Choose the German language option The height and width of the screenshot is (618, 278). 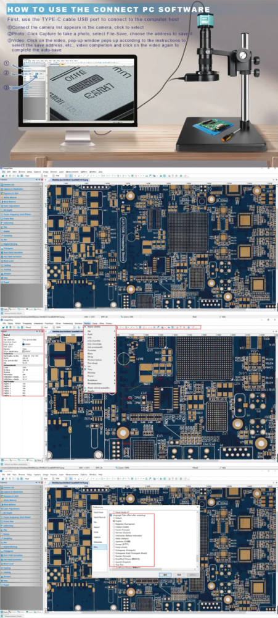(114, 533)
